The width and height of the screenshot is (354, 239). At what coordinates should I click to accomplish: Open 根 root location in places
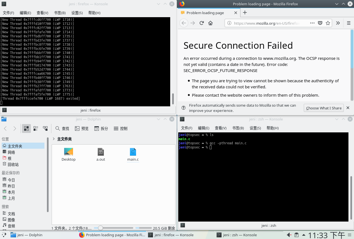point(23,158)
